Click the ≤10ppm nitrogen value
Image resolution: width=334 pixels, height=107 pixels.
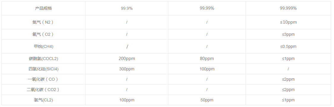coord(288,22)
